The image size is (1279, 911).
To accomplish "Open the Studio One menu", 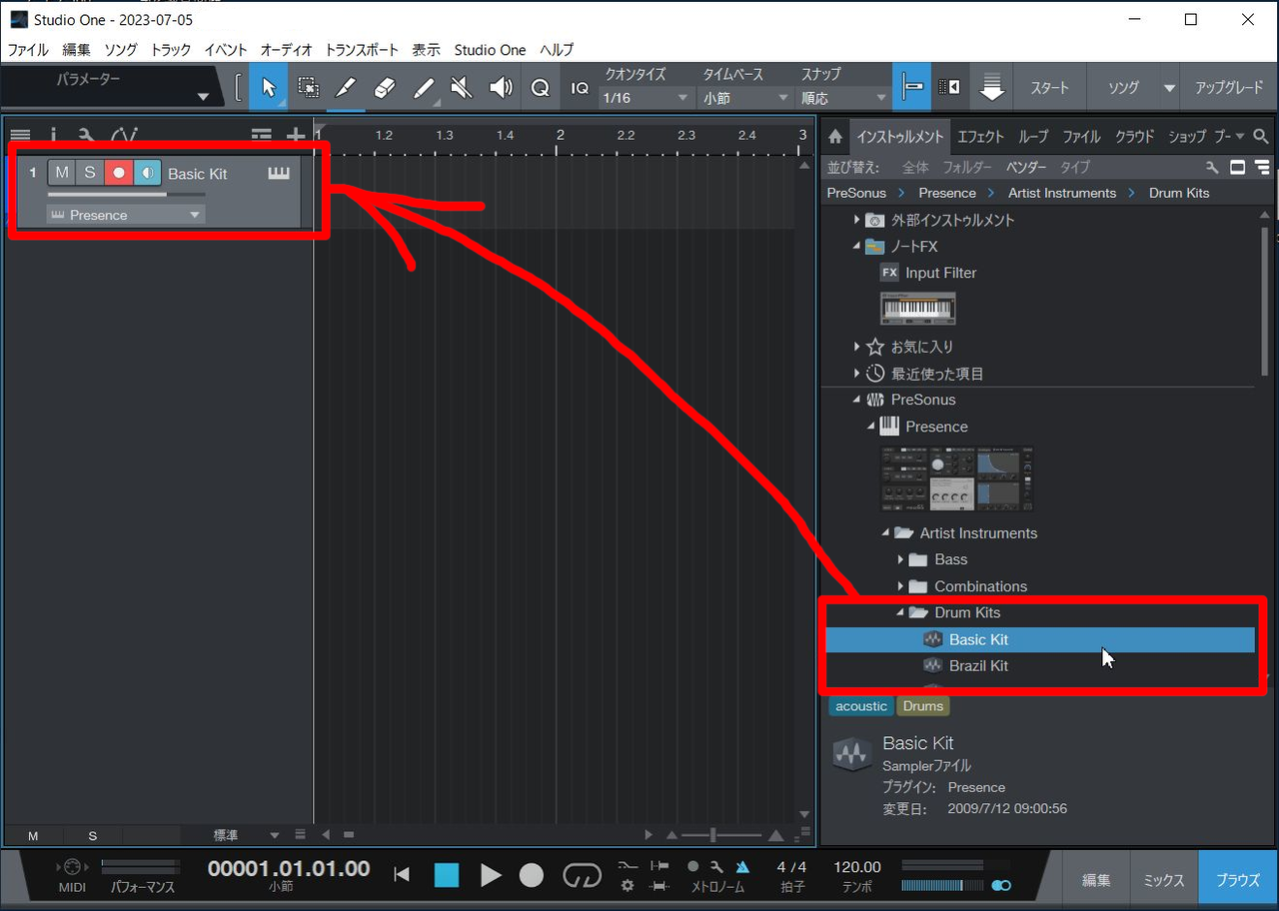I will pos(490,50).
